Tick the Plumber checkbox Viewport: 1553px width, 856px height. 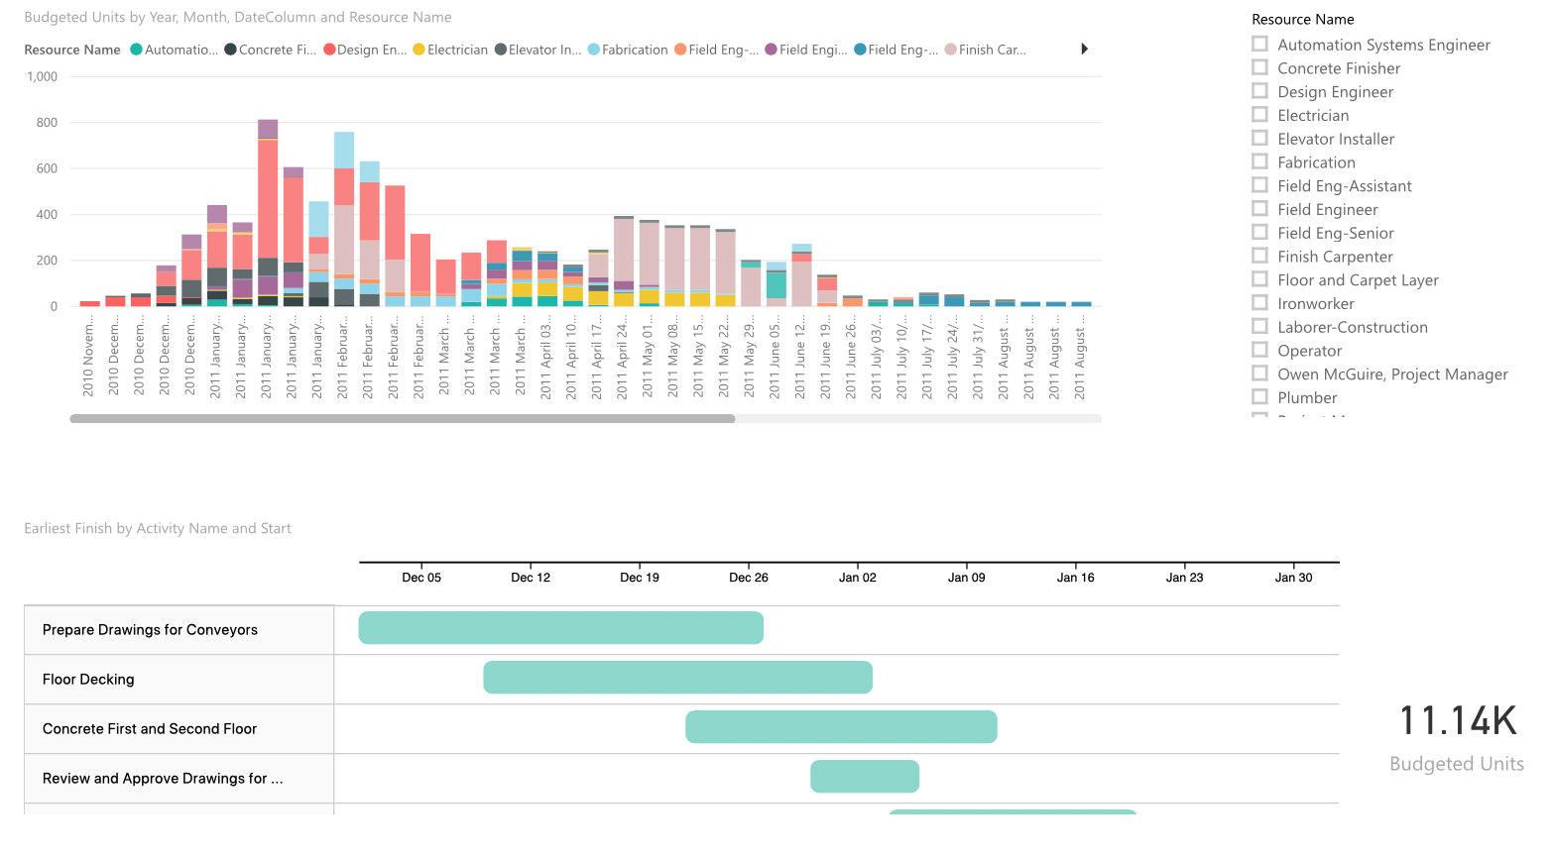tap(1259, 396)
